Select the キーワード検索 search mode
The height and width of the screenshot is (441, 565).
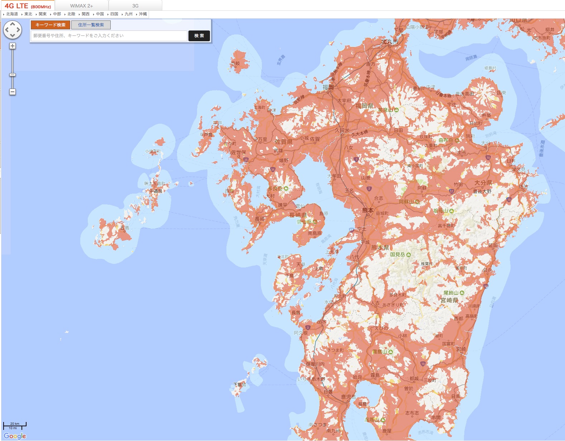point(51,25)
